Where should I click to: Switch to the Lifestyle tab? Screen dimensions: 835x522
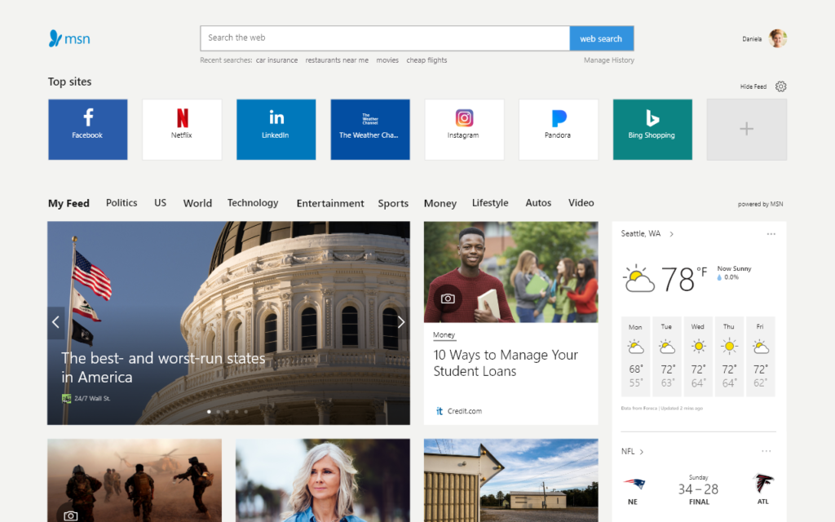tap(490, 203)
